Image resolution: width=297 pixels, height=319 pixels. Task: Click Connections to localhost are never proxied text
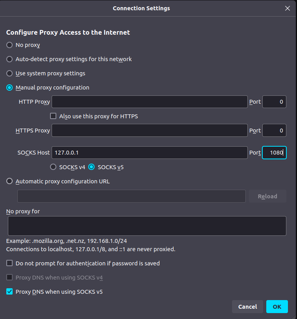pos(91,249)
